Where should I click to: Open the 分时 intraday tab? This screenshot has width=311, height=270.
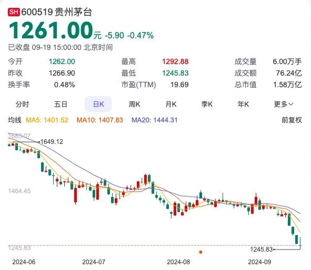point(22,104)
